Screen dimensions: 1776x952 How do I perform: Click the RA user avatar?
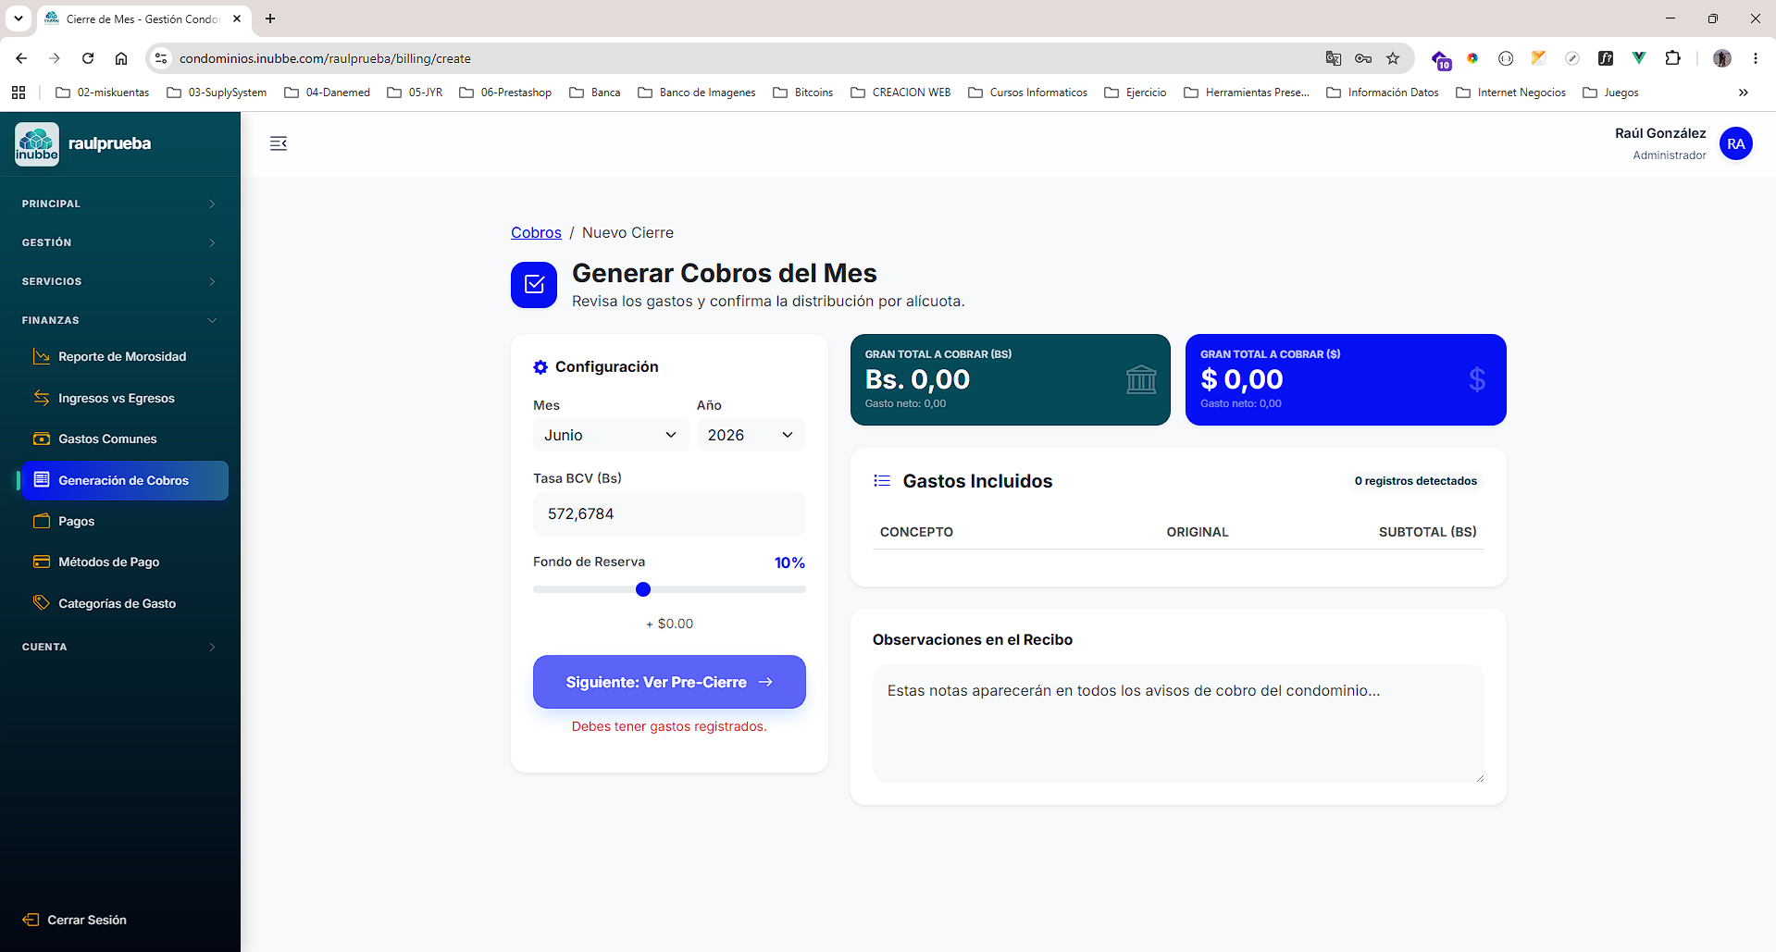pos(1735,143)
